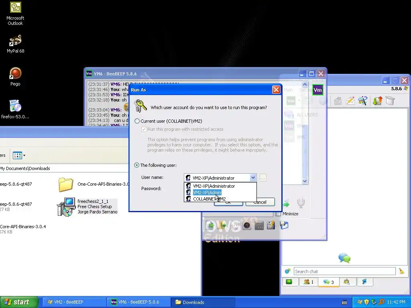Open the file transfer arrows icon

377,101
